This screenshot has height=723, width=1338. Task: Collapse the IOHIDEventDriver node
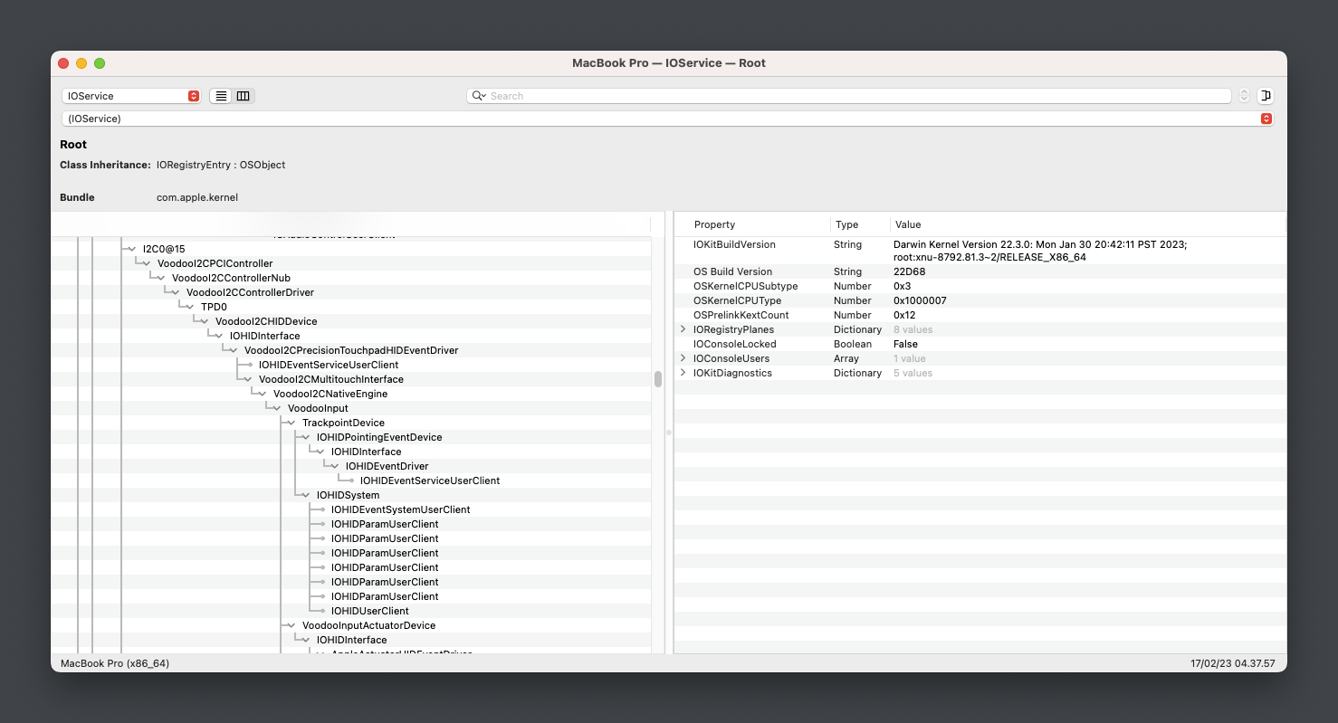(x=335, y=466)
